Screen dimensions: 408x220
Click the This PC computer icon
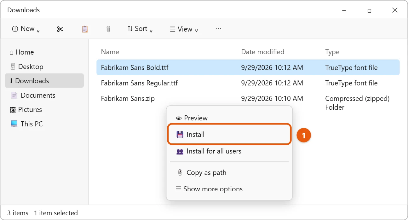coord(14,124)
